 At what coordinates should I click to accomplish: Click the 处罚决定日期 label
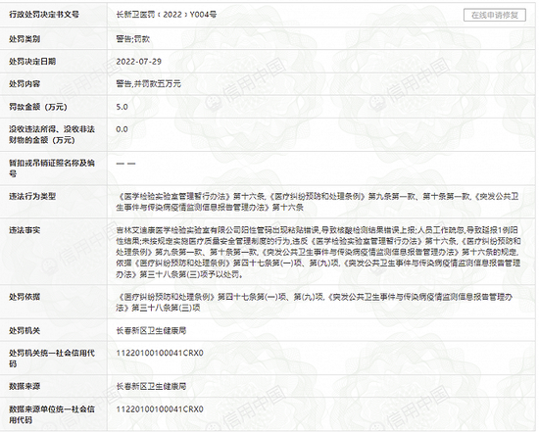[32, 62]
